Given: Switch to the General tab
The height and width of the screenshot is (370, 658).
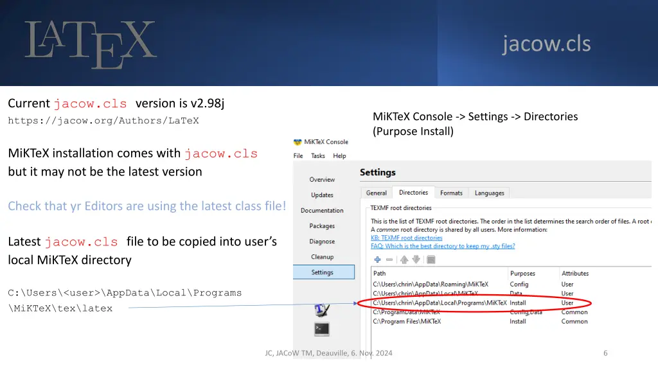Looking at the screenshot, I should [x=377, y=193].
